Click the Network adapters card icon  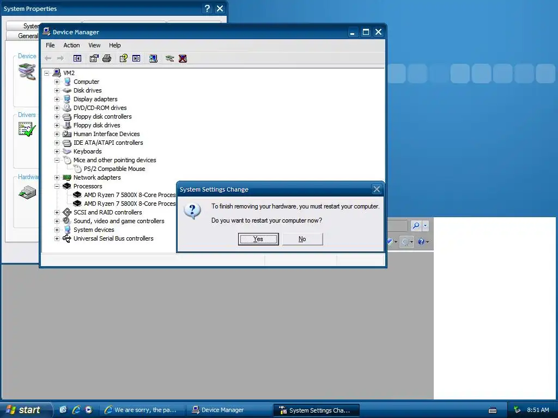click(x=67, y=177)
